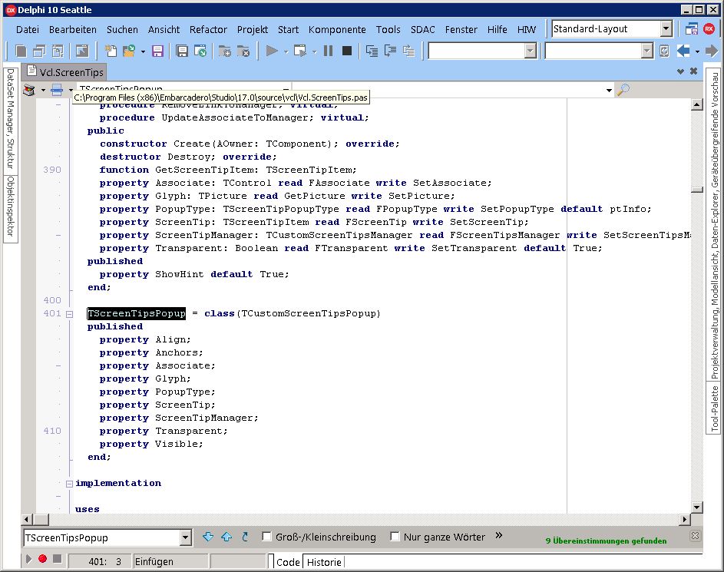724x572 pixels.
Task: Click the vertical scrollbar down arrow
Action: pyautogui.click(x=697, y=508)
